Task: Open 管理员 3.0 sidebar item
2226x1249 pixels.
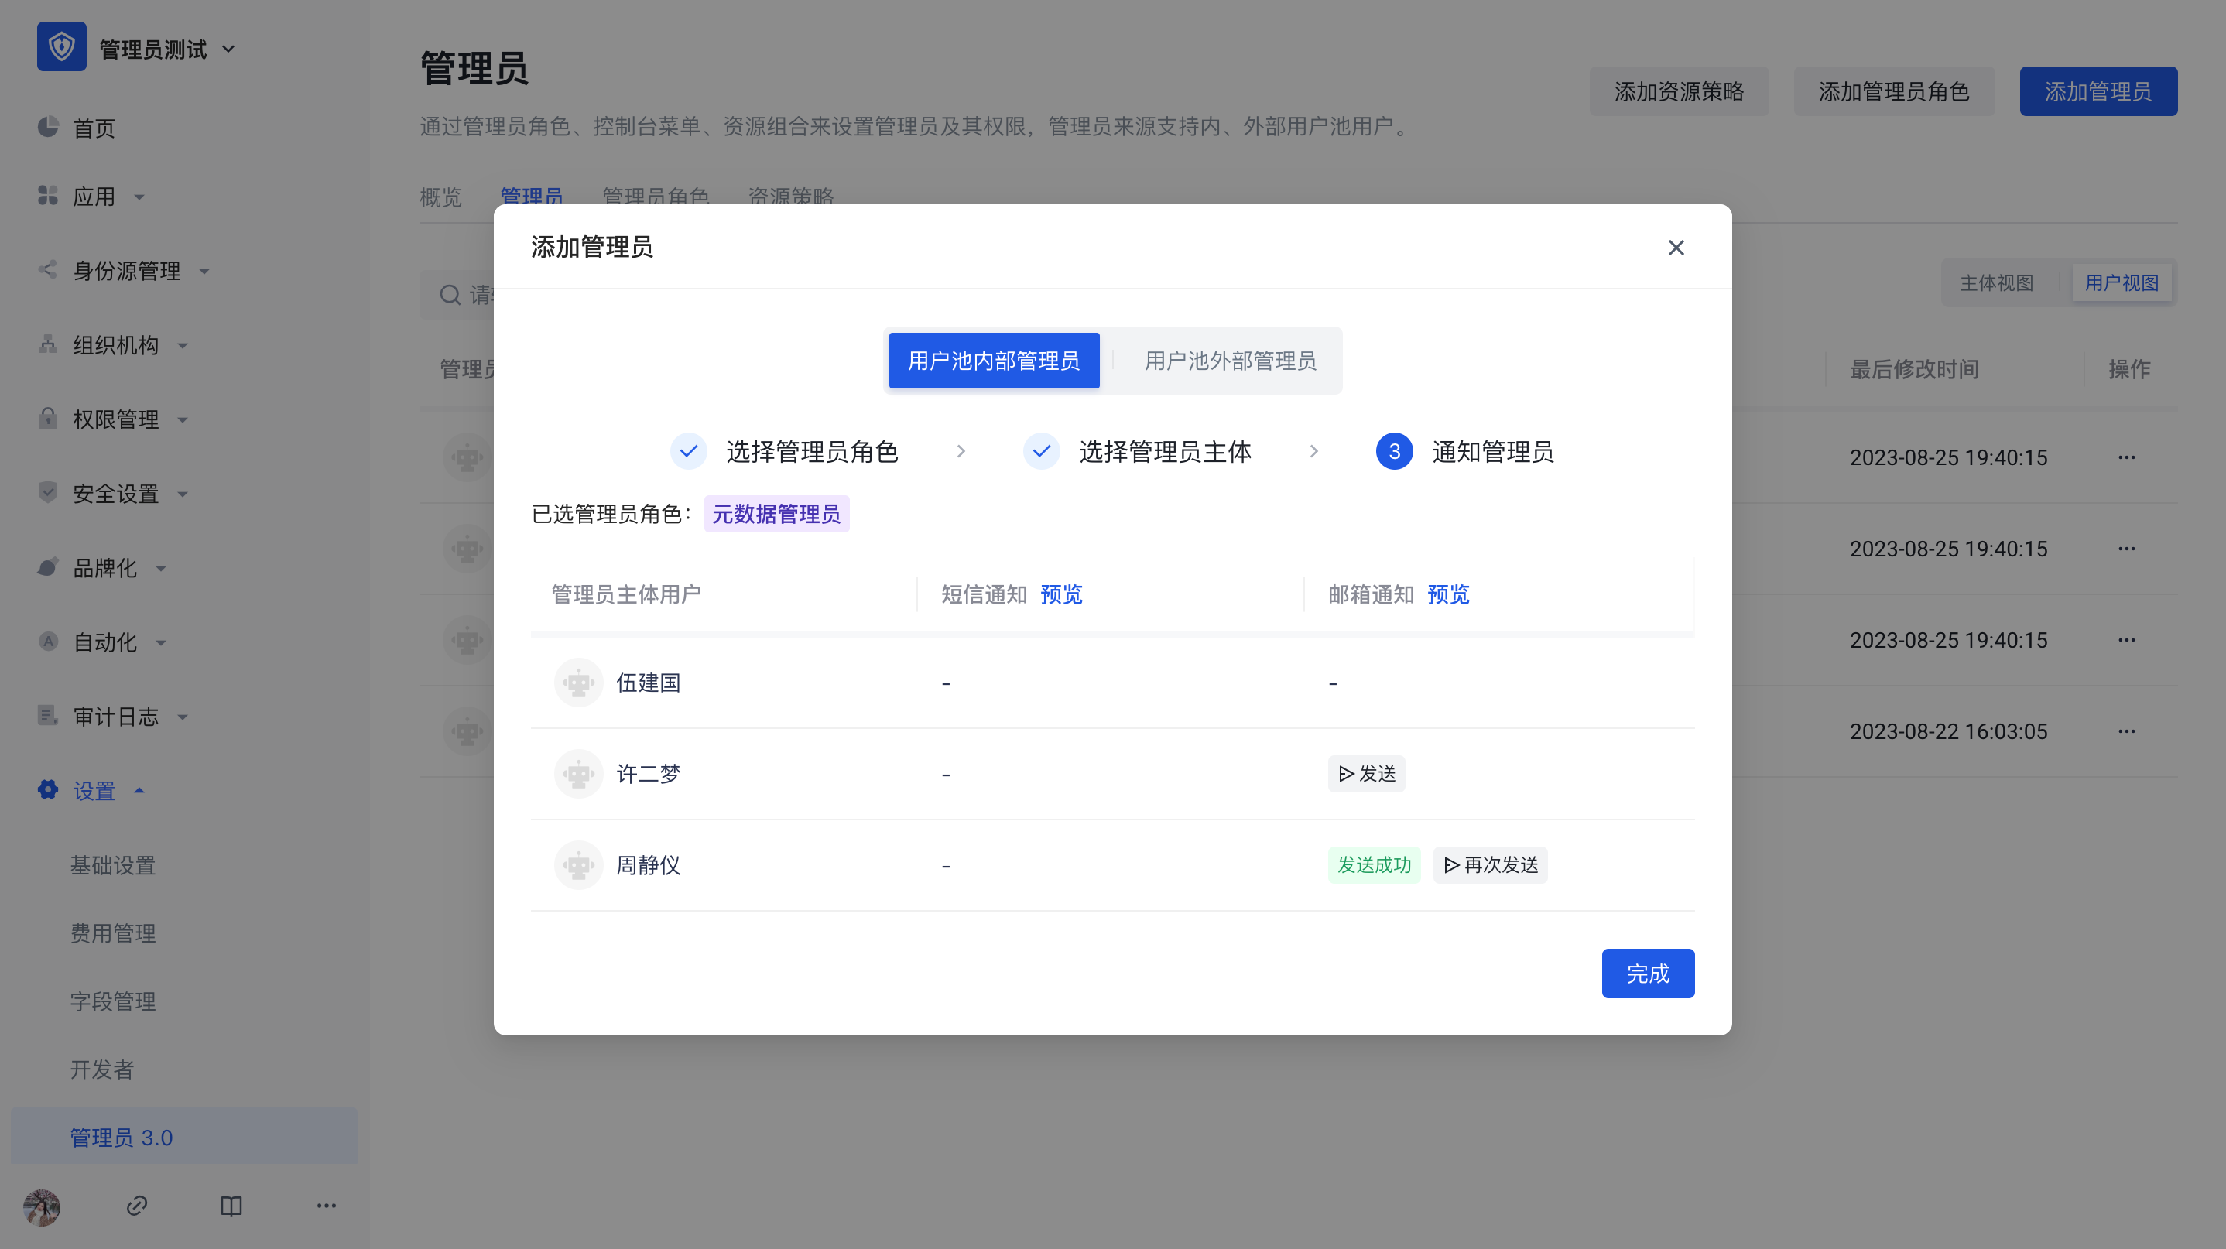Action: tap(121, 1137)
